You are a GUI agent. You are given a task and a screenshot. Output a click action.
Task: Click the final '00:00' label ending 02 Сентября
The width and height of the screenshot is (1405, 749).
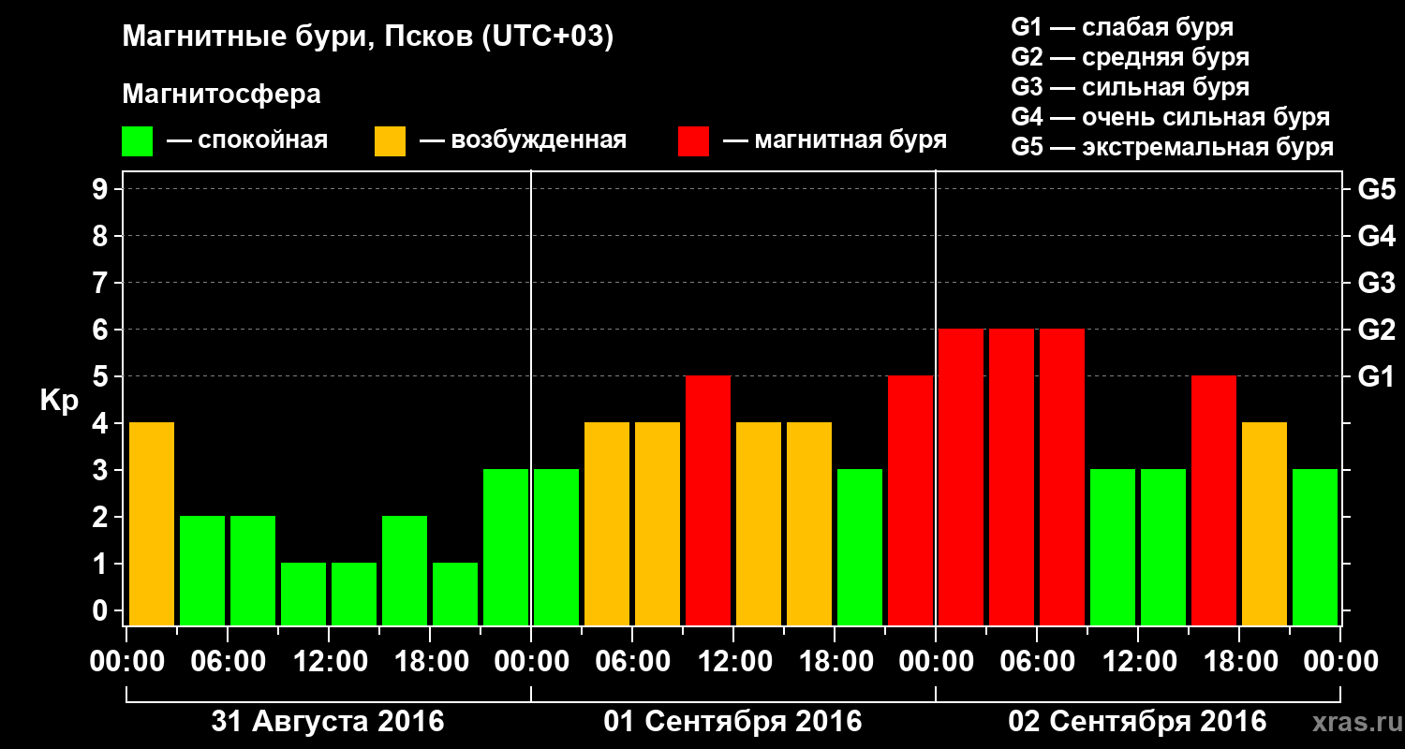[x=1340, y=661]
